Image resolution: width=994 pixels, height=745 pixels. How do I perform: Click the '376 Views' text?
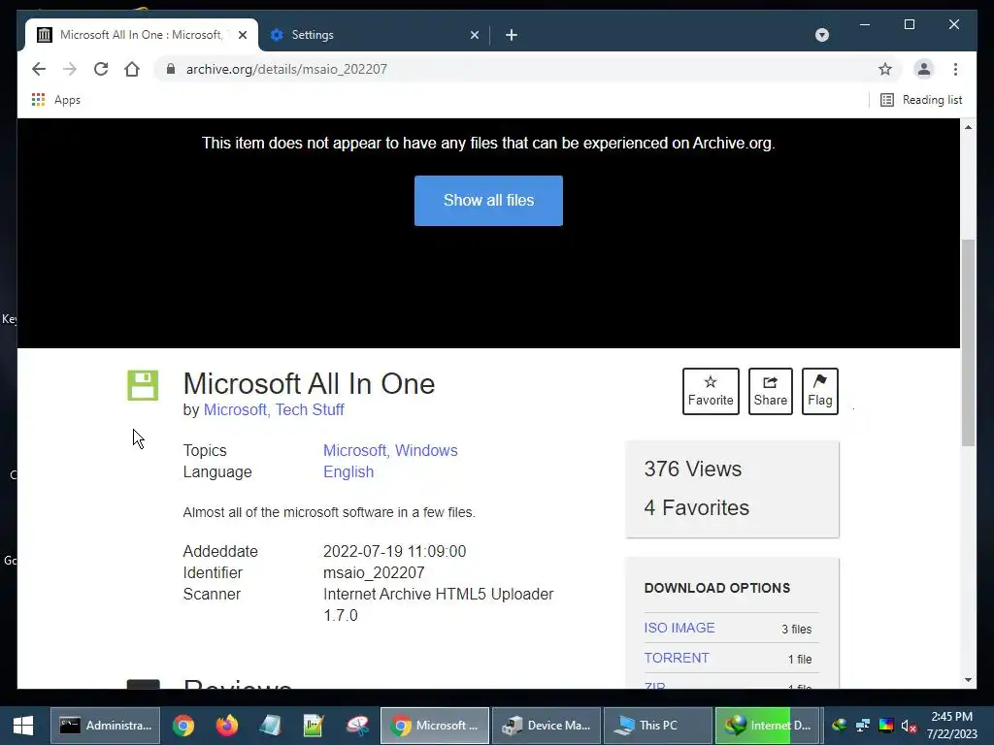[x=693, y=470]
